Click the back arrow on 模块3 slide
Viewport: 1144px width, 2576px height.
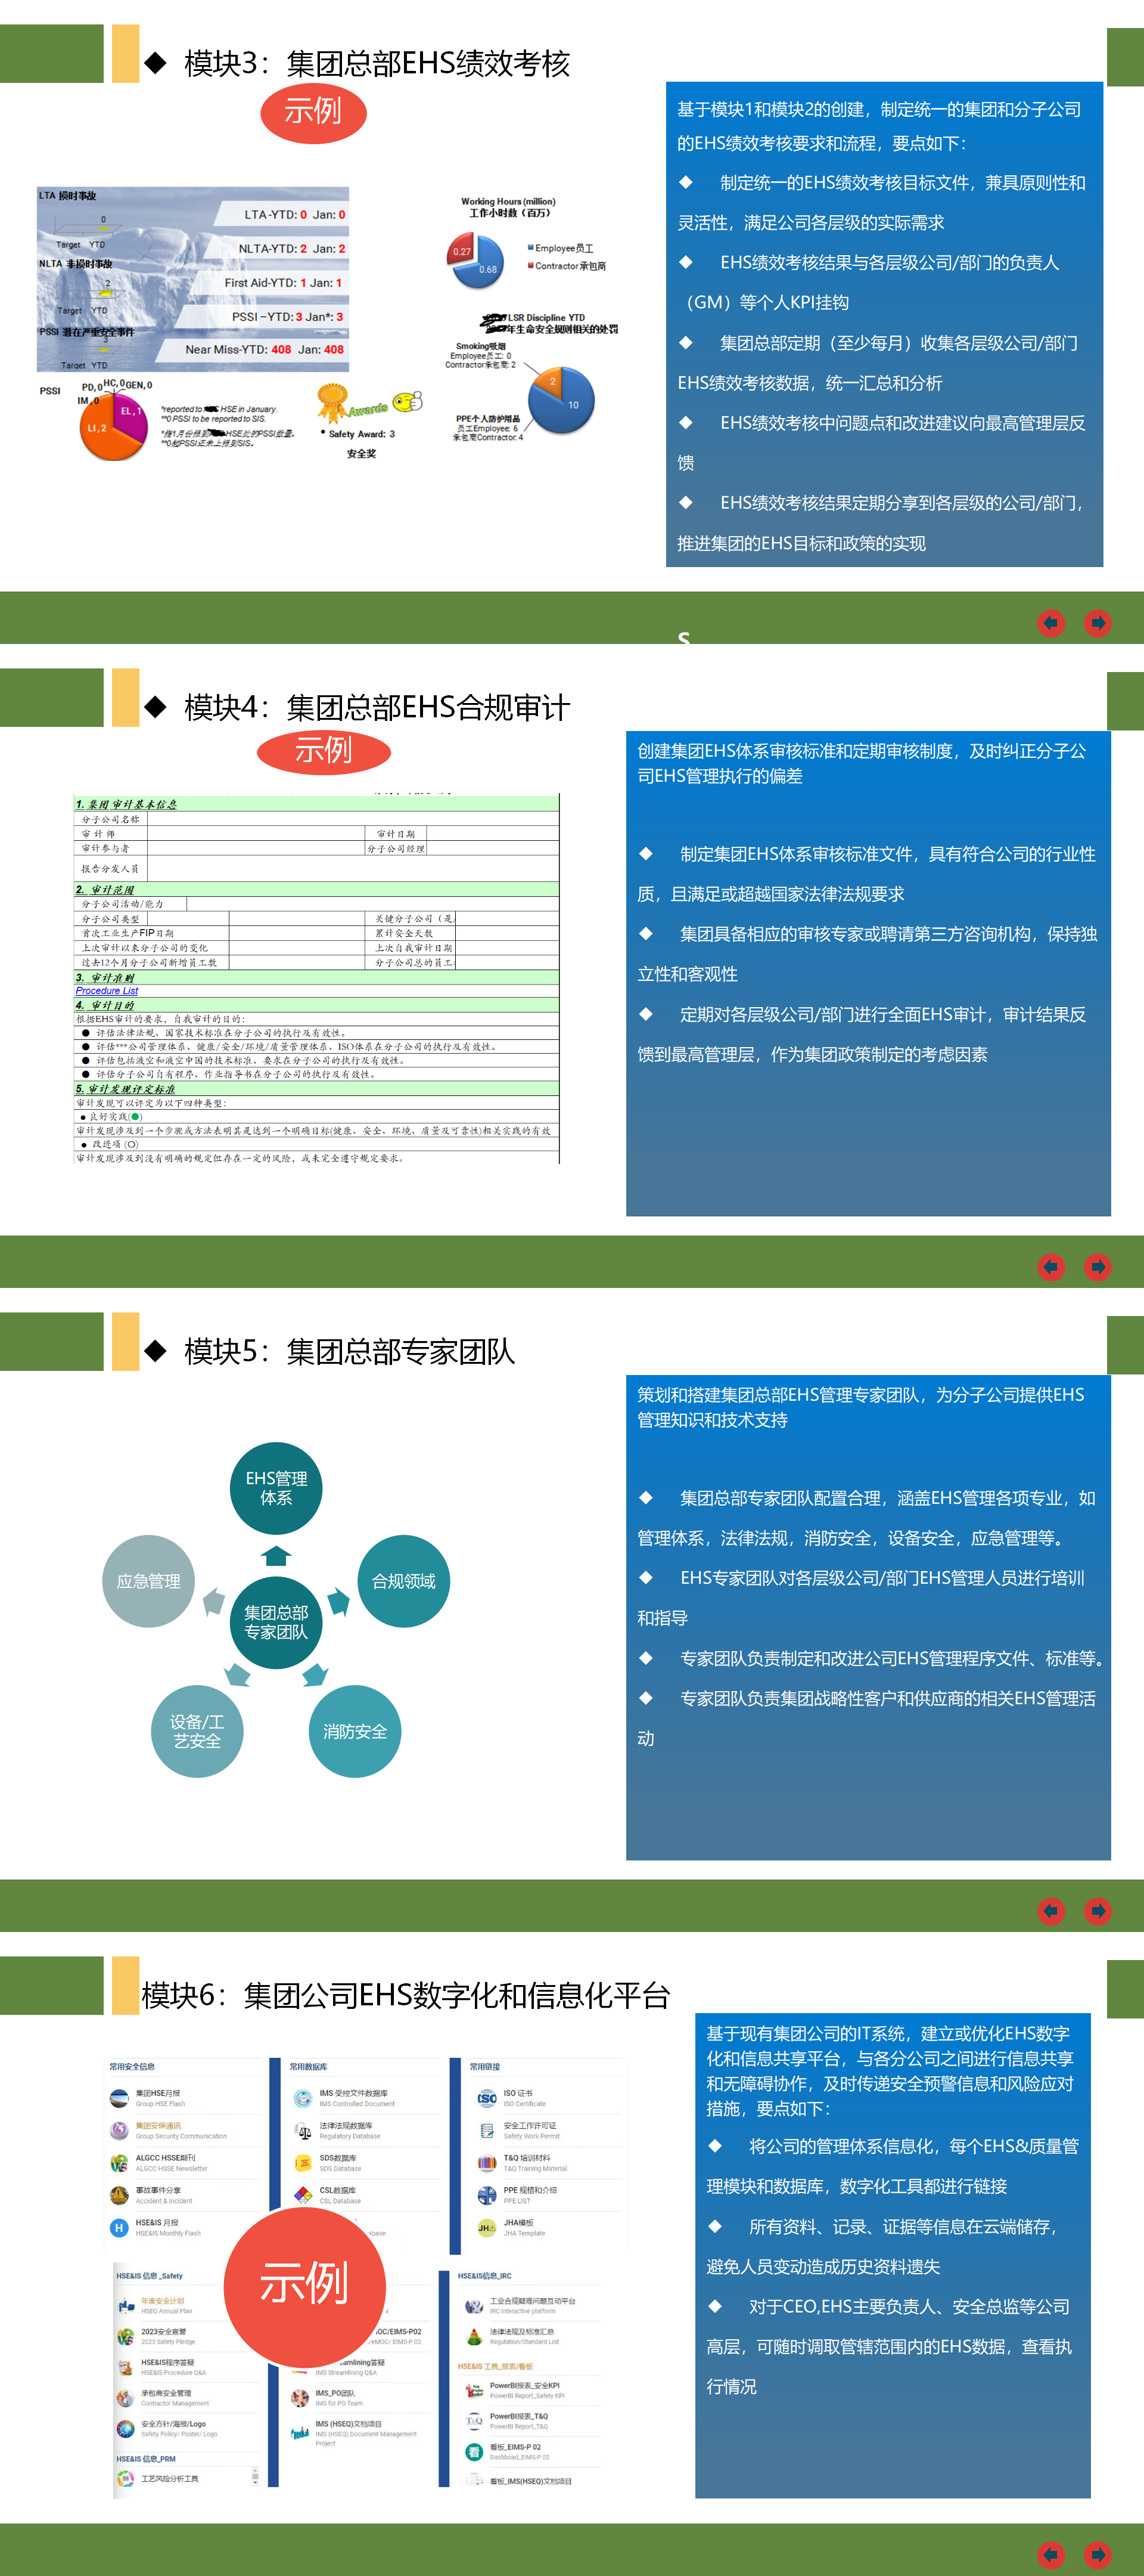[x=1051, y=623]
